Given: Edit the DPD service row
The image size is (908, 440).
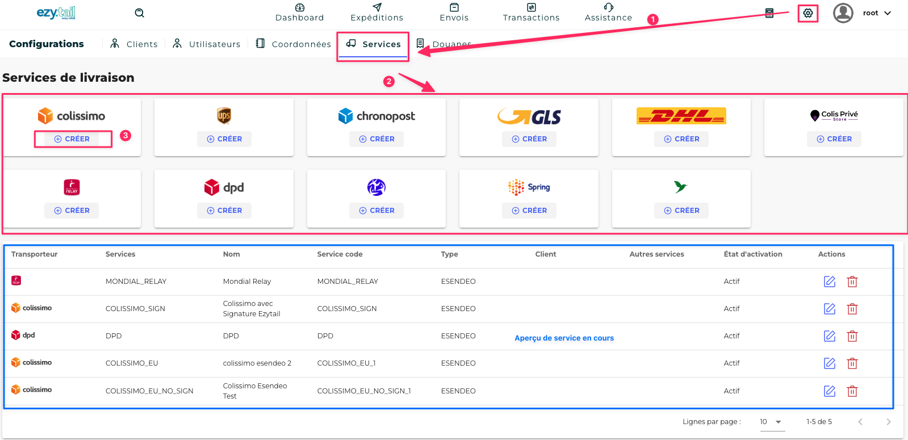Looking at the screenshot, I should click(x=830, y=336).
